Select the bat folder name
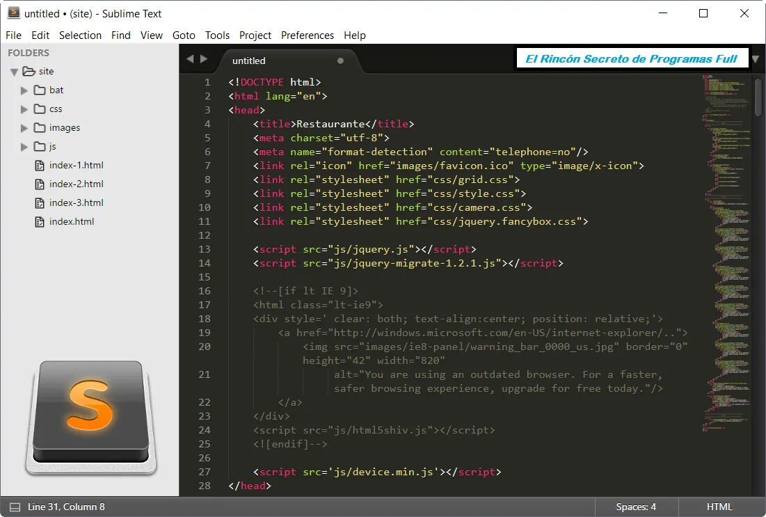The width and height of the screenshot is (766, 517). (56, 90)
